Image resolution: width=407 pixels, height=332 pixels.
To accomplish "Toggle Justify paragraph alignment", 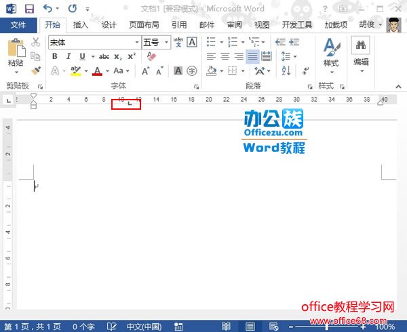I will point(252,56).
